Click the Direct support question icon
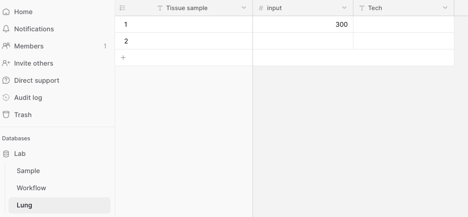The image size is (468, 217). point(6,81)
